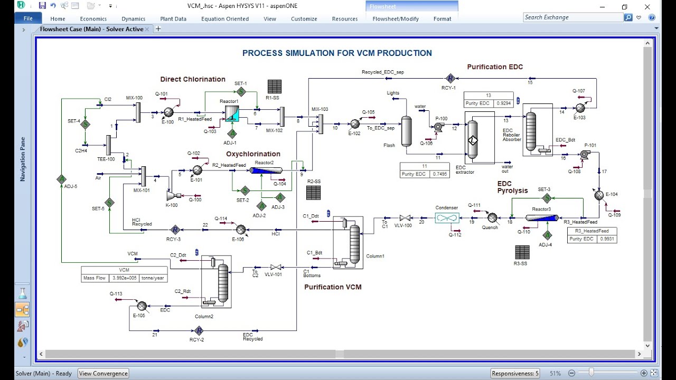The image size is (676, 380).
Task: Select the ADJ-4 adjust block
Action: [547, 235]
